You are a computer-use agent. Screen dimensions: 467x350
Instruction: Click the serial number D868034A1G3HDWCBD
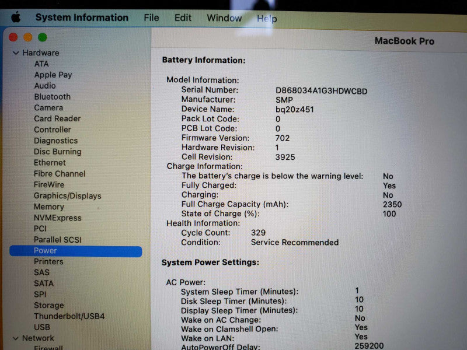click(x=322, y=91)
